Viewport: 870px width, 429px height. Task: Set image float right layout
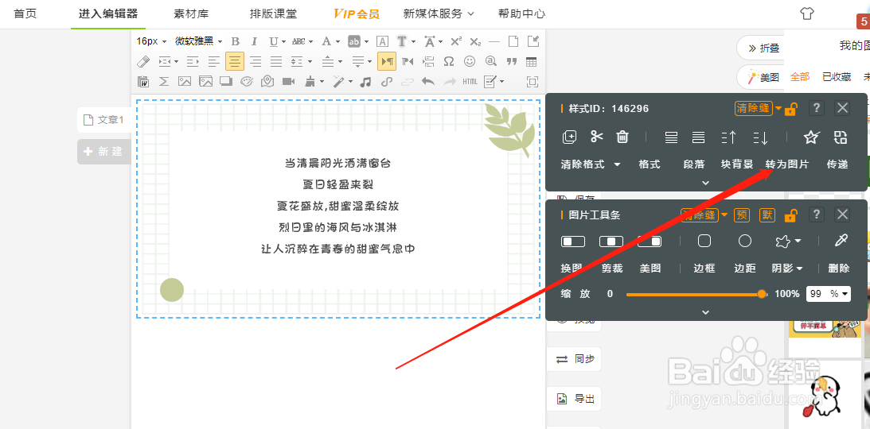pos(650,242)
